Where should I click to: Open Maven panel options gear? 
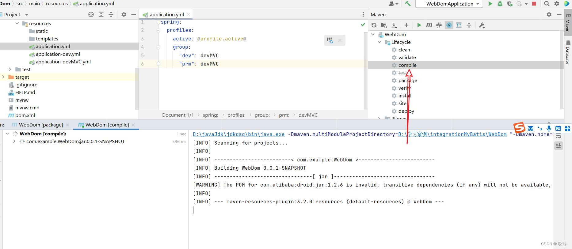549,14
